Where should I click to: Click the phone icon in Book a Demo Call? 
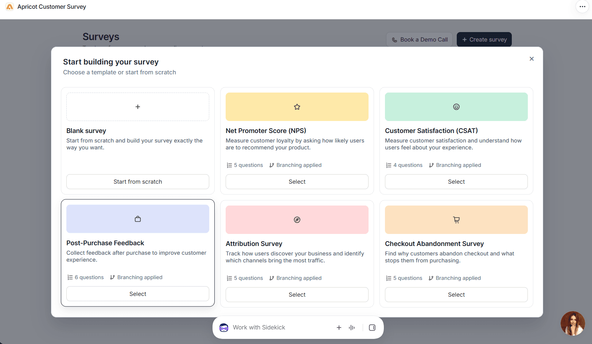point(394,40)
